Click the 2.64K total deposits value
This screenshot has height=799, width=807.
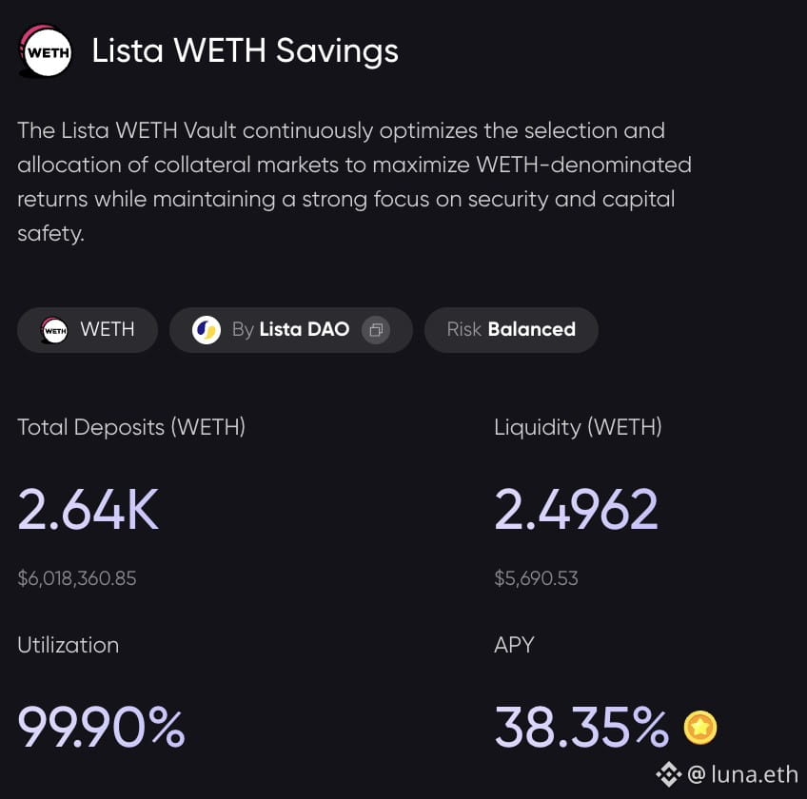pyautogui.click(x=89, y=509)
